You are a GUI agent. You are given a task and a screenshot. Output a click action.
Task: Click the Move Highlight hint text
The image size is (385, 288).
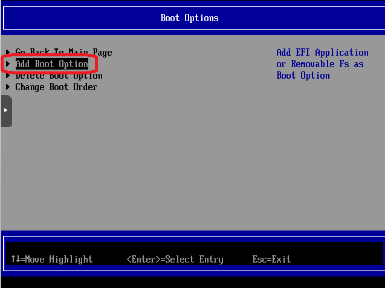point(59,260)
